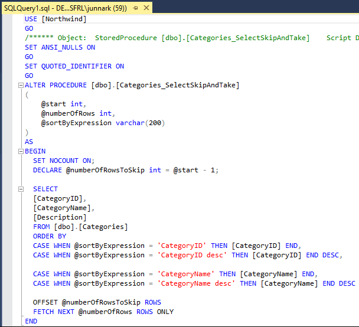Screen dimensions: 359x327
Task: Click the SET NOCOUNT ON; line
Action: point(64,161)
